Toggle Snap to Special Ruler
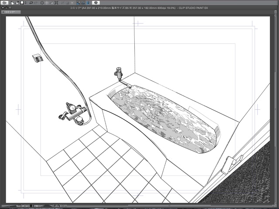The height and width of the screenshot is (209, 279). pyautogui.click(x=83, y=3)
